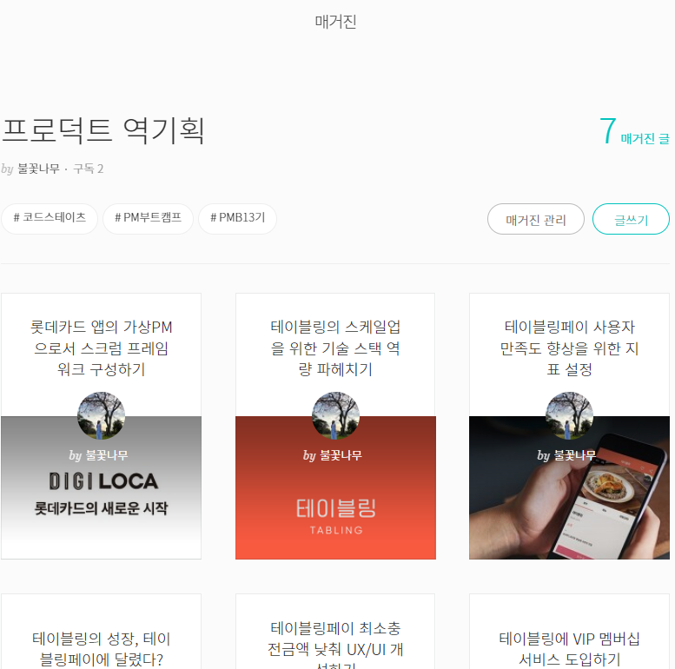The image size is (675, 669).
Task: Select the #코드스테이츠 tag
Action: [50, 219]
